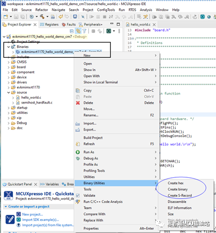This screenshot has height=233, width=216.
Task: Switch to the Peripherals+ tab
Action: coord(91,24)
